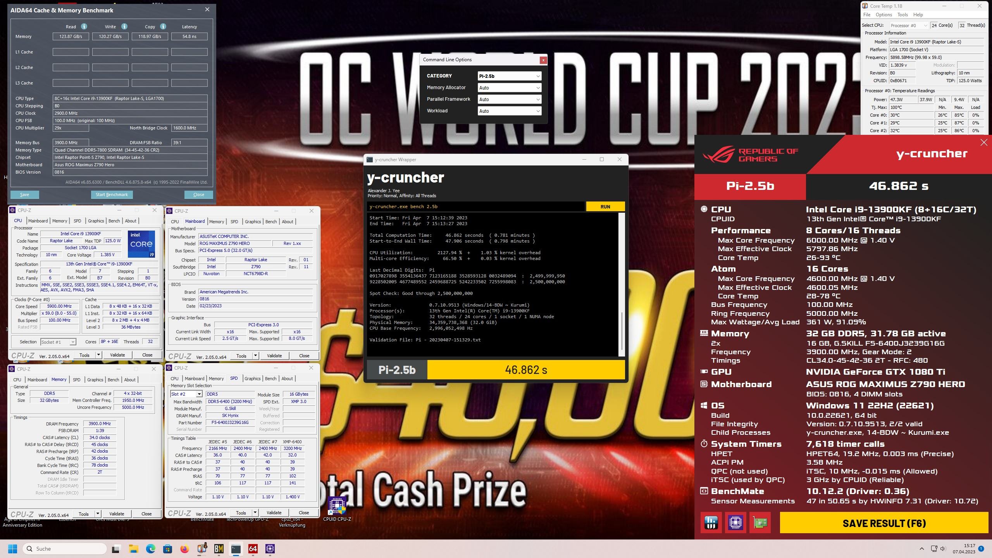
Task: Open BenchMate BM icon in the taskbar
Action: 219,549
